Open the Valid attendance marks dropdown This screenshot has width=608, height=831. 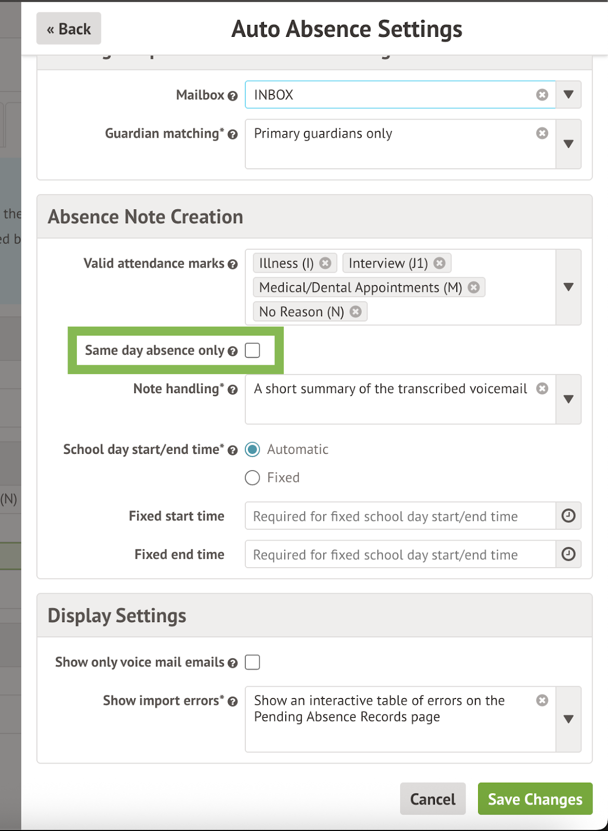(x=569, y=287)
